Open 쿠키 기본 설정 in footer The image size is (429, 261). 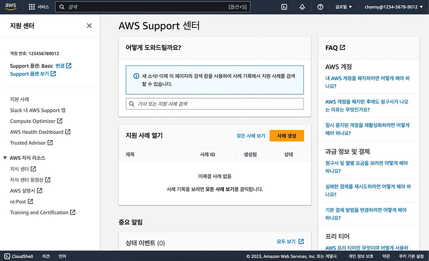(411, 256)
